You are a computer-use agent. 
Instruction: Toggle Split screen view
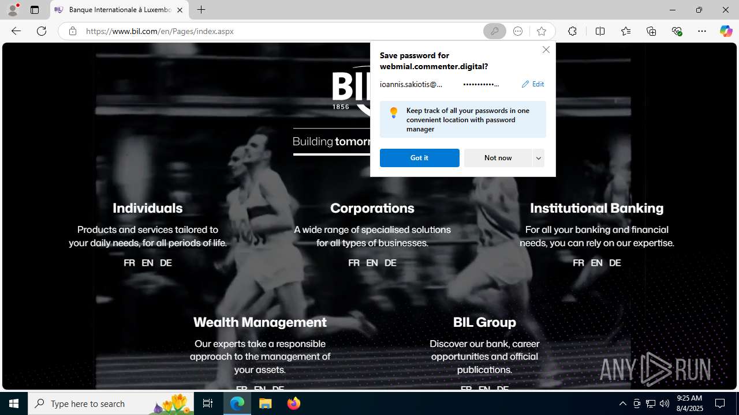(600, 31)
